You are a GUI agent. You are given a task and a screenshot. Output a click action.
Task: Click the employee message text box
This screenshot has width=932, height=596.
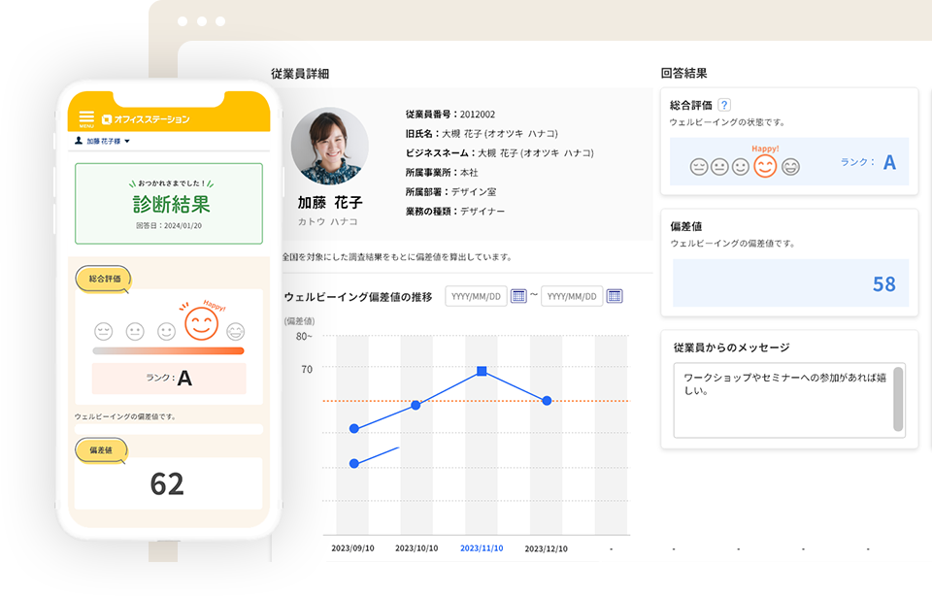(788, 401)
